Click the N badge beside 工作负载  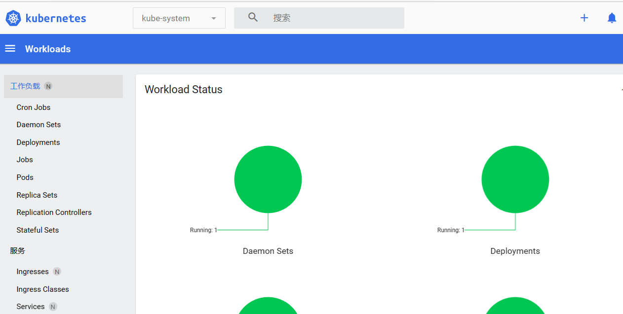click(x=48, y=86)
